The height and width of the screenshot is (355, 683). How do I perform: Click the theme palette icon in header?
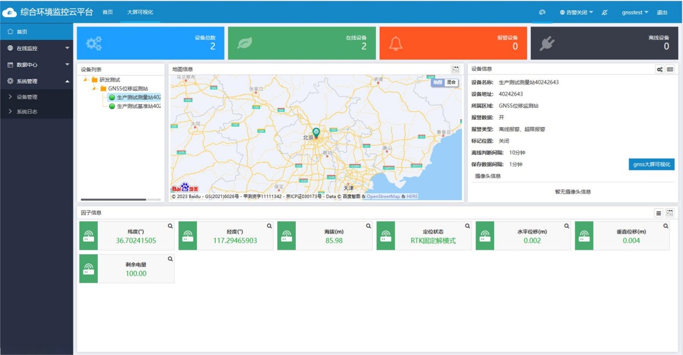click(x=542, y=12)
